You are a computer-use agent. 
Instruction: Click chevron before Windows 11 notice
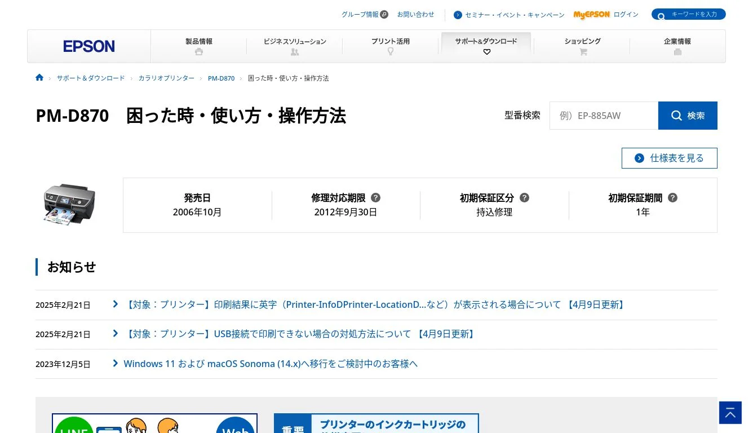pyautogui.click(x=116, y=363)
